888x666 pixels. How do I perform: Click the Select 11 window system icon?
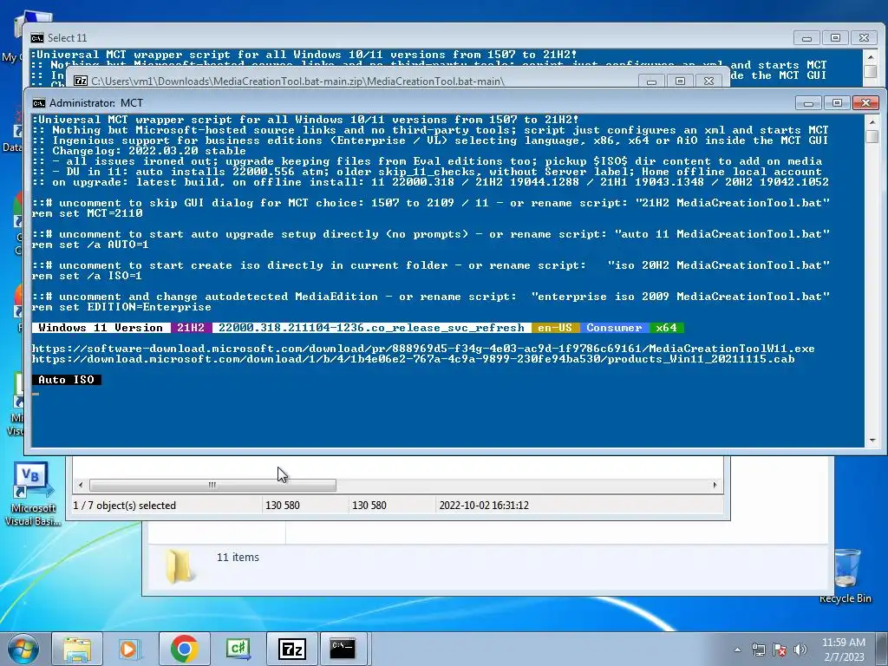pyautogui.click(x=36, y=38)
